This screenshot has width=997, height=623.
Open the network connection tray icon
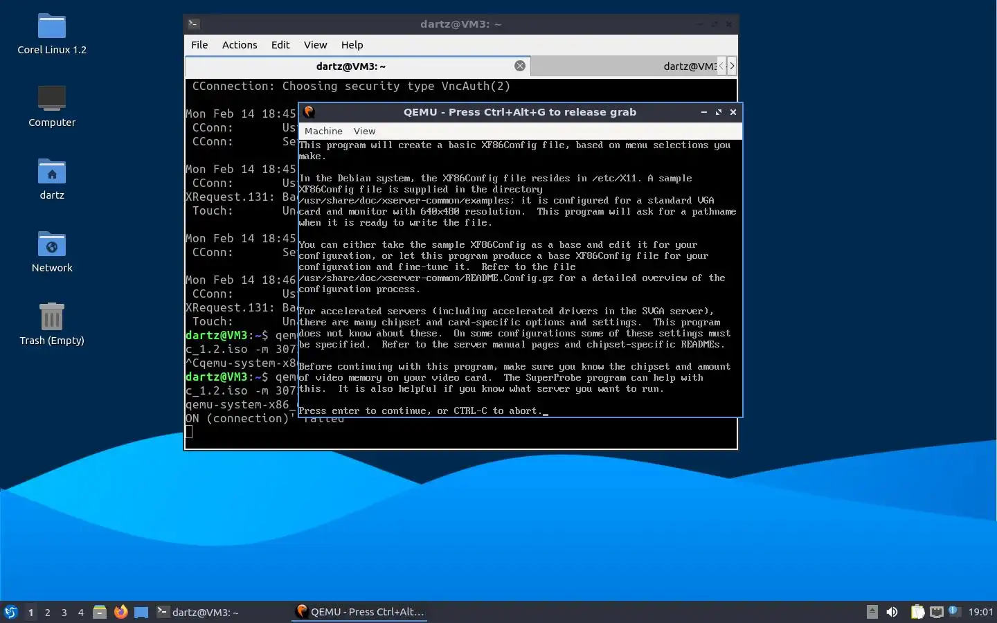click(937, 612)
